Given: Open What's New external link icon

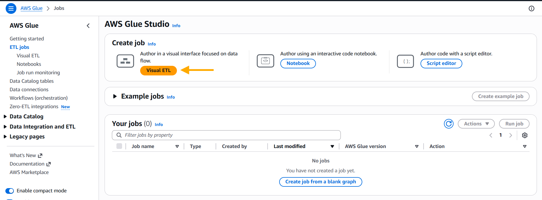Looking at the screenshot, I should (x=40, y=156).
